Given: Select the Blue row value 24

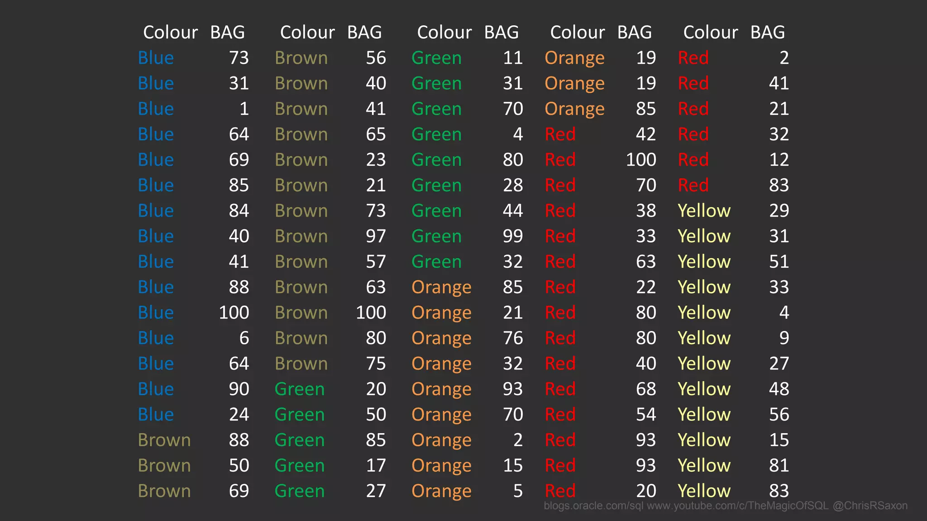Looking at the screenshot, I should click(x=239, y=415).
